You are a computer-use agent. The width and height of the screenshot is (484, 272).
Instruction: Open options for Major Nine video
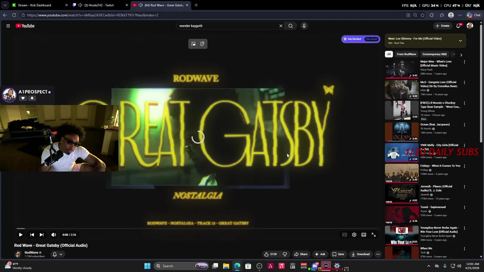tap(464, 62)
